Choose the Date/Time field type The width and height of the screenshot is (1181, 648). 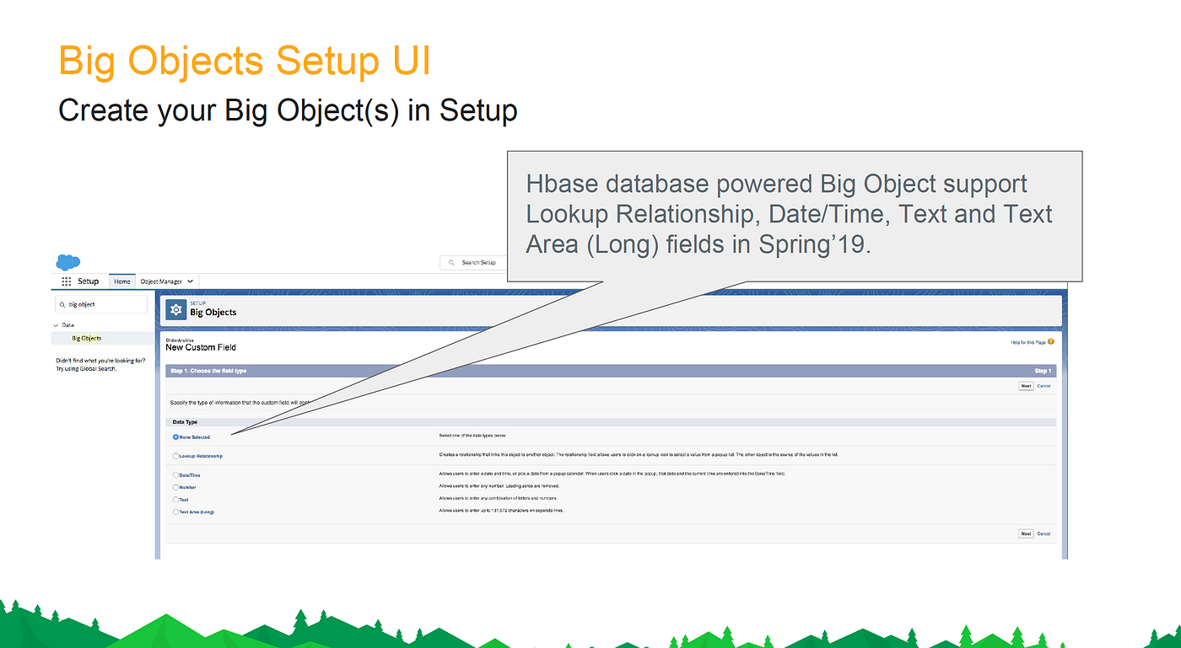tap(175, 474)
